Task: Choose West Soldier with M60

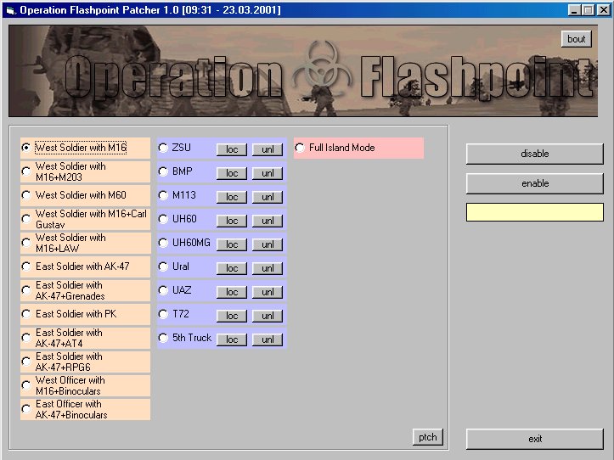Action: coord(85,195)
